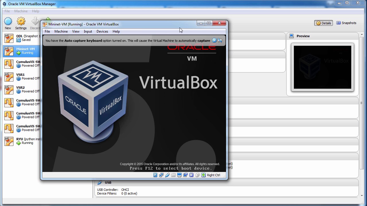The height and width of the screenshot is (206, 367).
Task: Switch to the Snapshots view button
Action: [346, 23]
